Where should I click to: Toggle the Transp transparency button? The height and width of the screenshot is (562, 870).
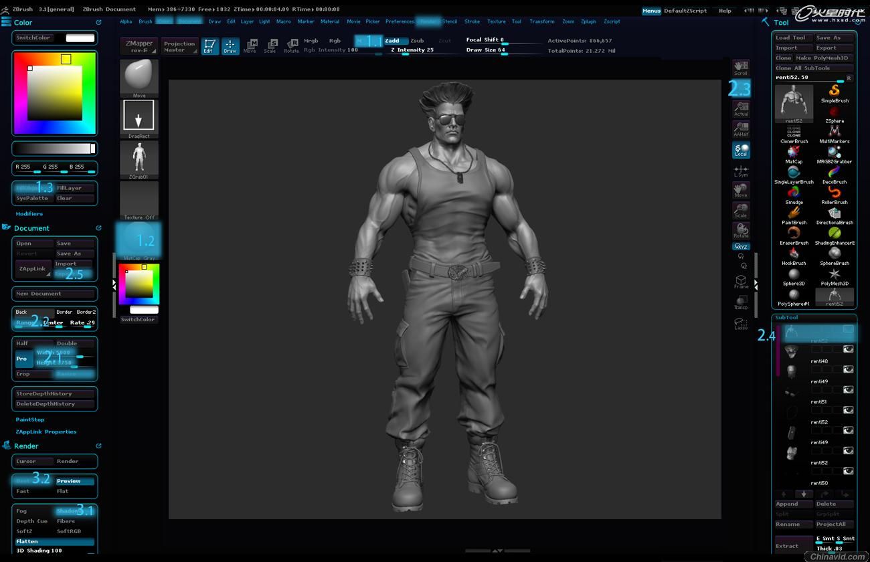(741, 302)
